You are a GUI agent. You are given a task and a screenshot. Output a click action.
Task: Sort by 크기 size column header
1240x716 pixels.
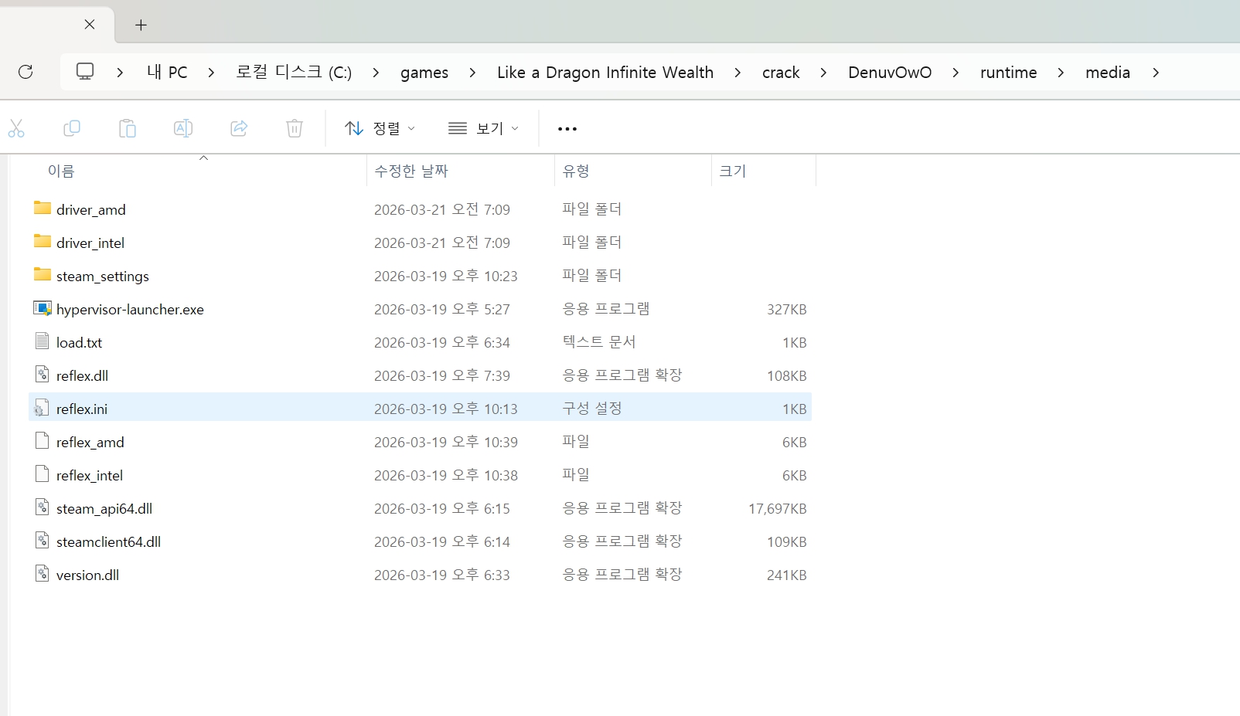(x=732, y=171)
